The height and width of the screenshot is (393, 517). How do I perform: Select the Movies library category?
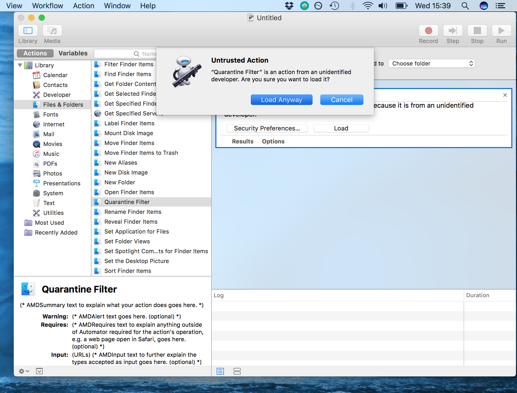pos(53,144)
